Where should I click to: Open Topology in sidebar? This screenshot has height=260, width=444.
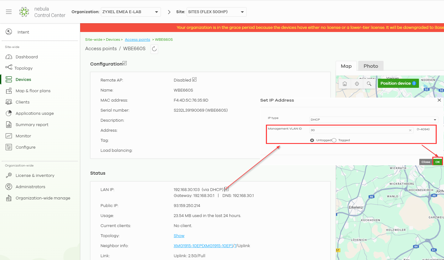coord(23,68)
